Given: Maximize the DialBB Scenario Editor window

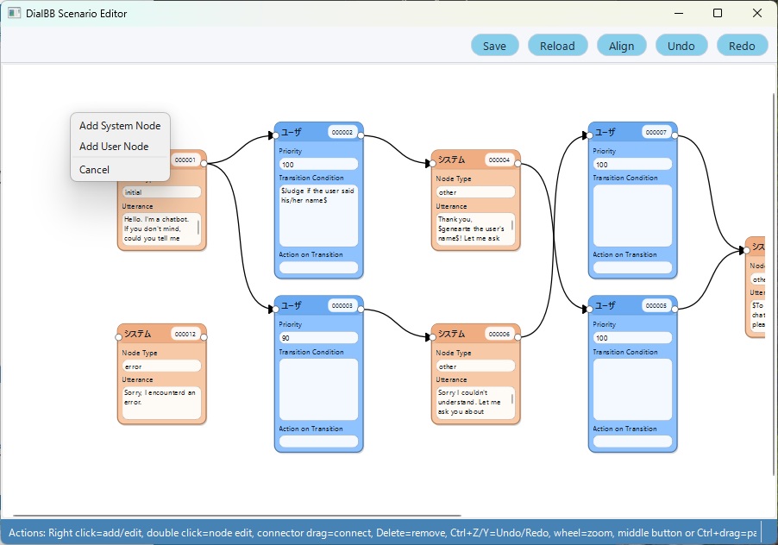Looking at the screenshot, I should pos(718,14).
